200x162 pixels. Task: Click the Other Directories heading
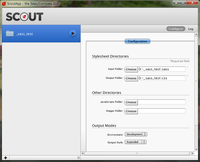pos(106,93)
